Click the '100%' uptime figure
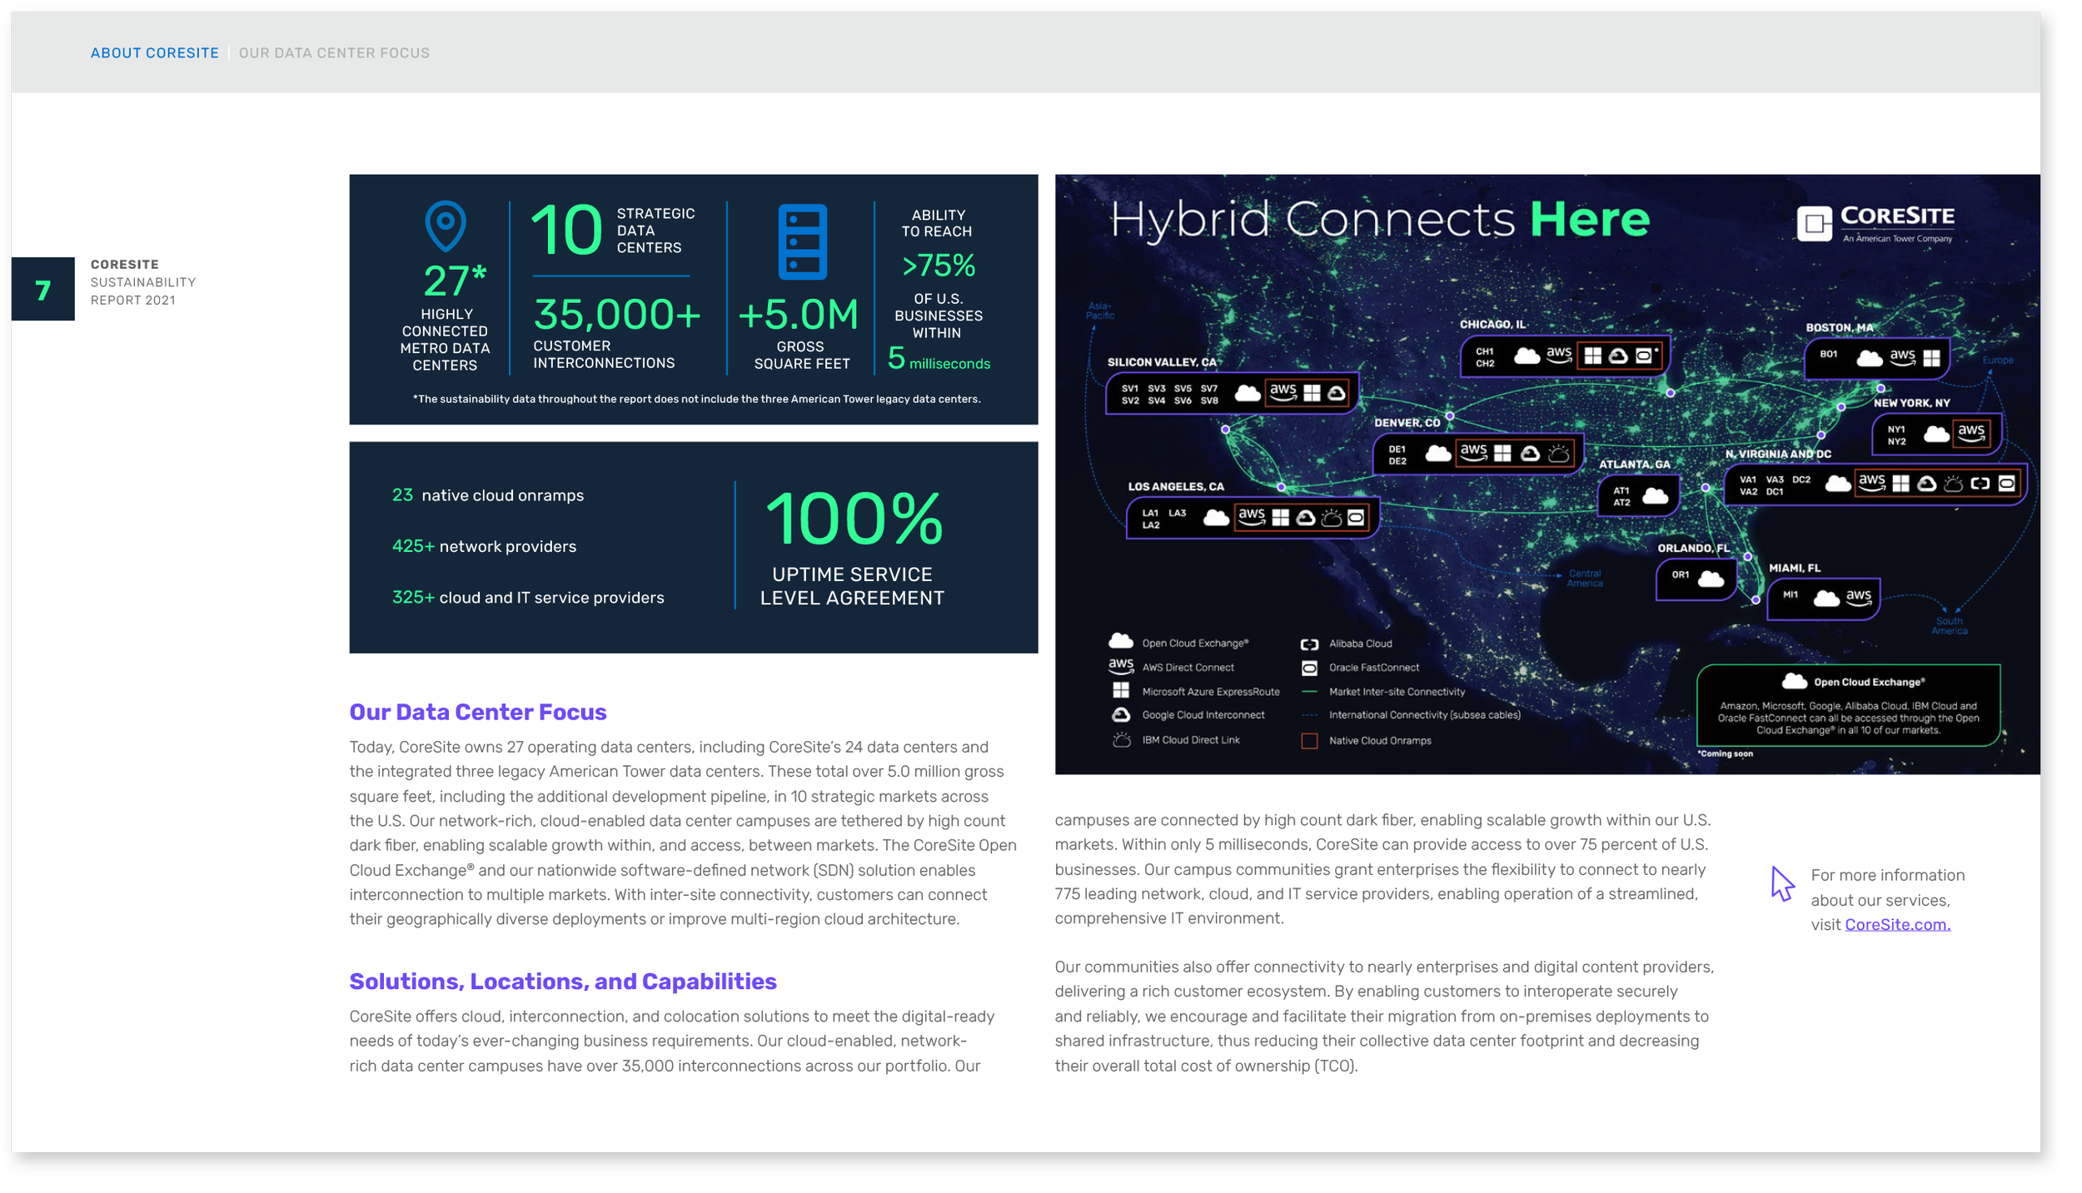 point(854,519)
